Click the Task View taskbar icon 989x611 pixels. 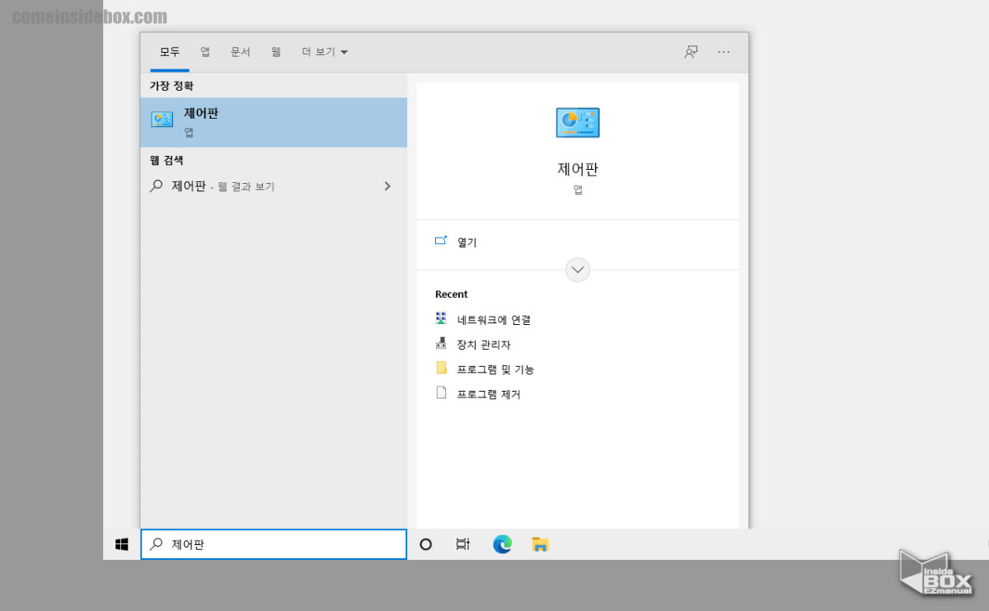click(462, 544)
